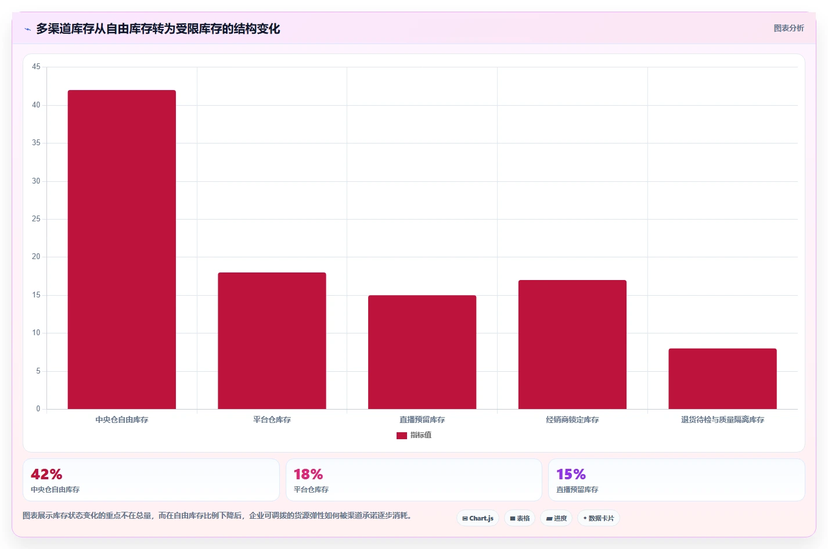
Task: Select the 进度 tag chip
Action: coord(556,518)
